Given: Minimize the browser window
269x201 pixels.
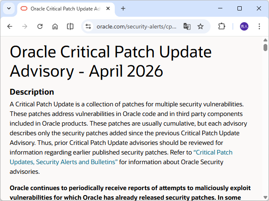Looking at the screenshot, I should point(220,8).
